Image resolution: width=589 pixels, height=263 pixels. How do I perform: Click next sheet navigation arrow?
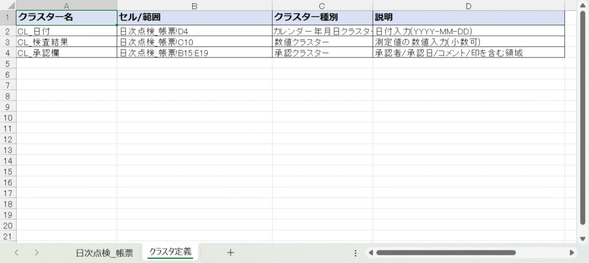36,252
